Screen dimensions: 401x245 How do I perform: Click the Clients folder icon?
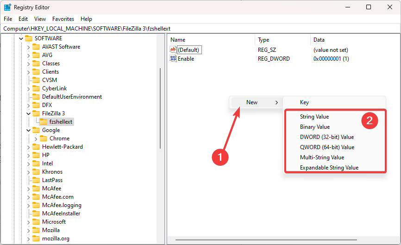coord(36,72)
